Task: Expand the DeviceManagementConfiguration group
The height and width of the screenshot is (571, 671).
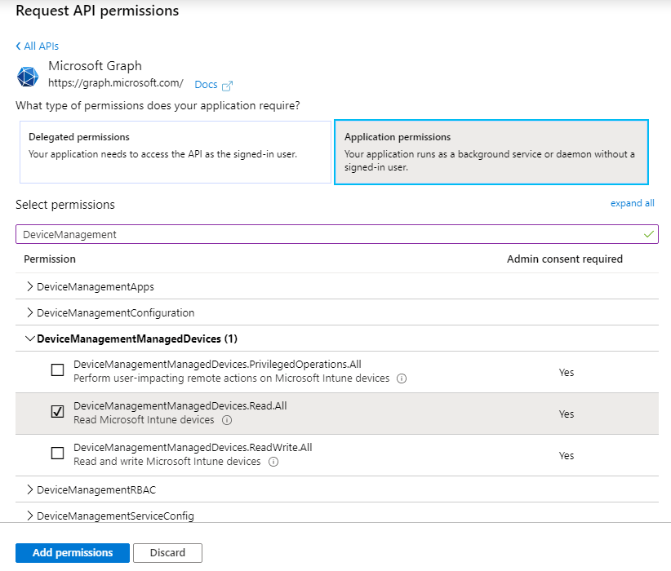Action: coord(30,312)
